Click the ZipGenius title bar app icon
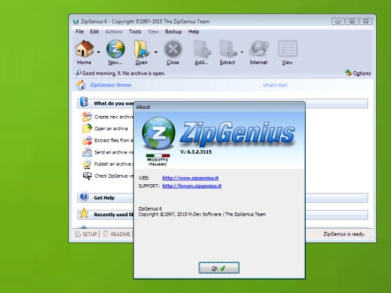 76,21
